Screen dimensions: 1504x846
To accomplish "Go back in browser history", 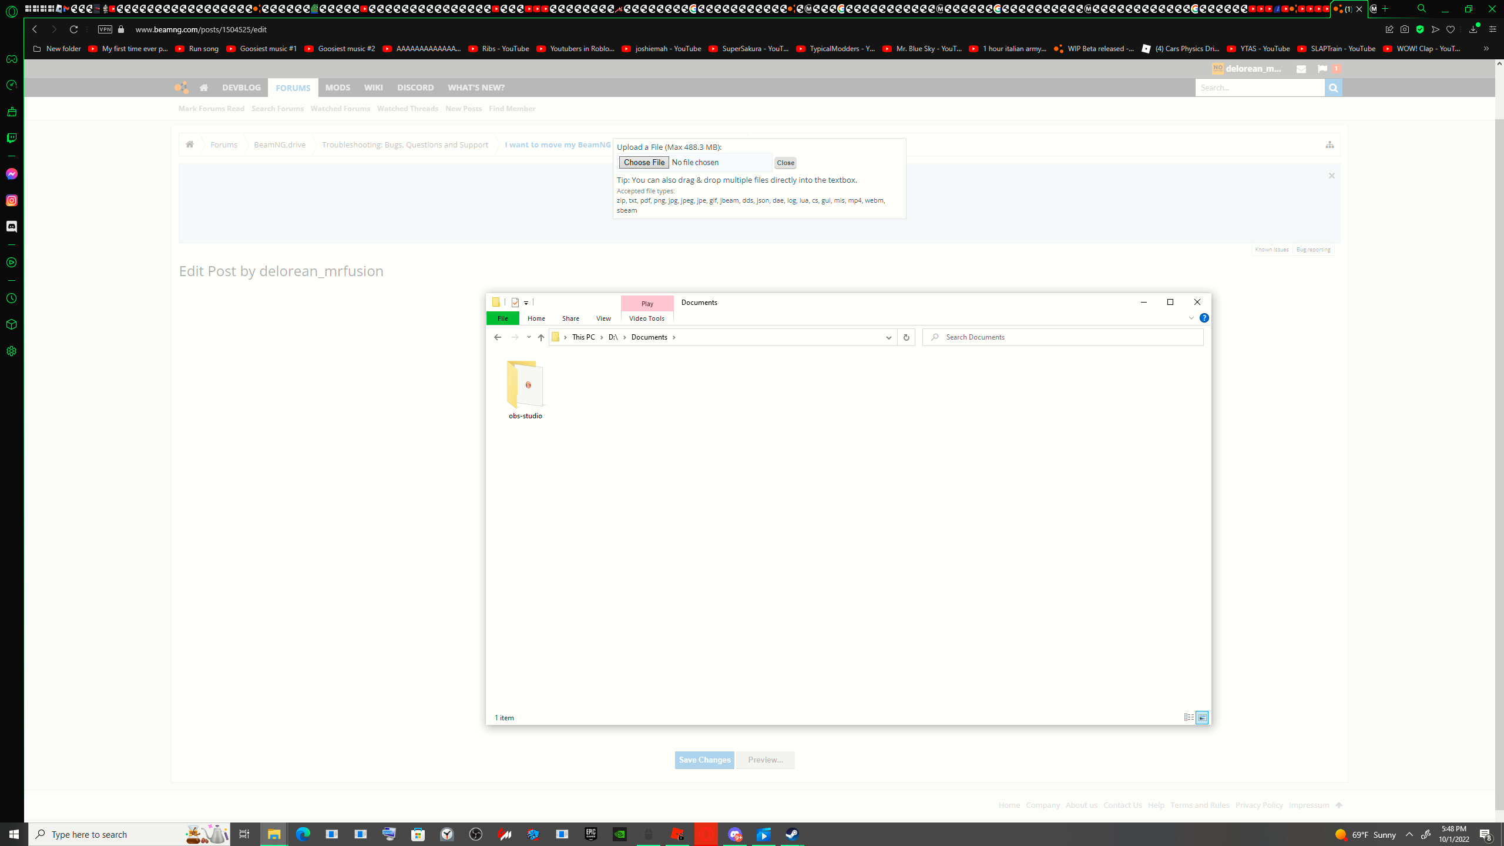I will point(35,29).
